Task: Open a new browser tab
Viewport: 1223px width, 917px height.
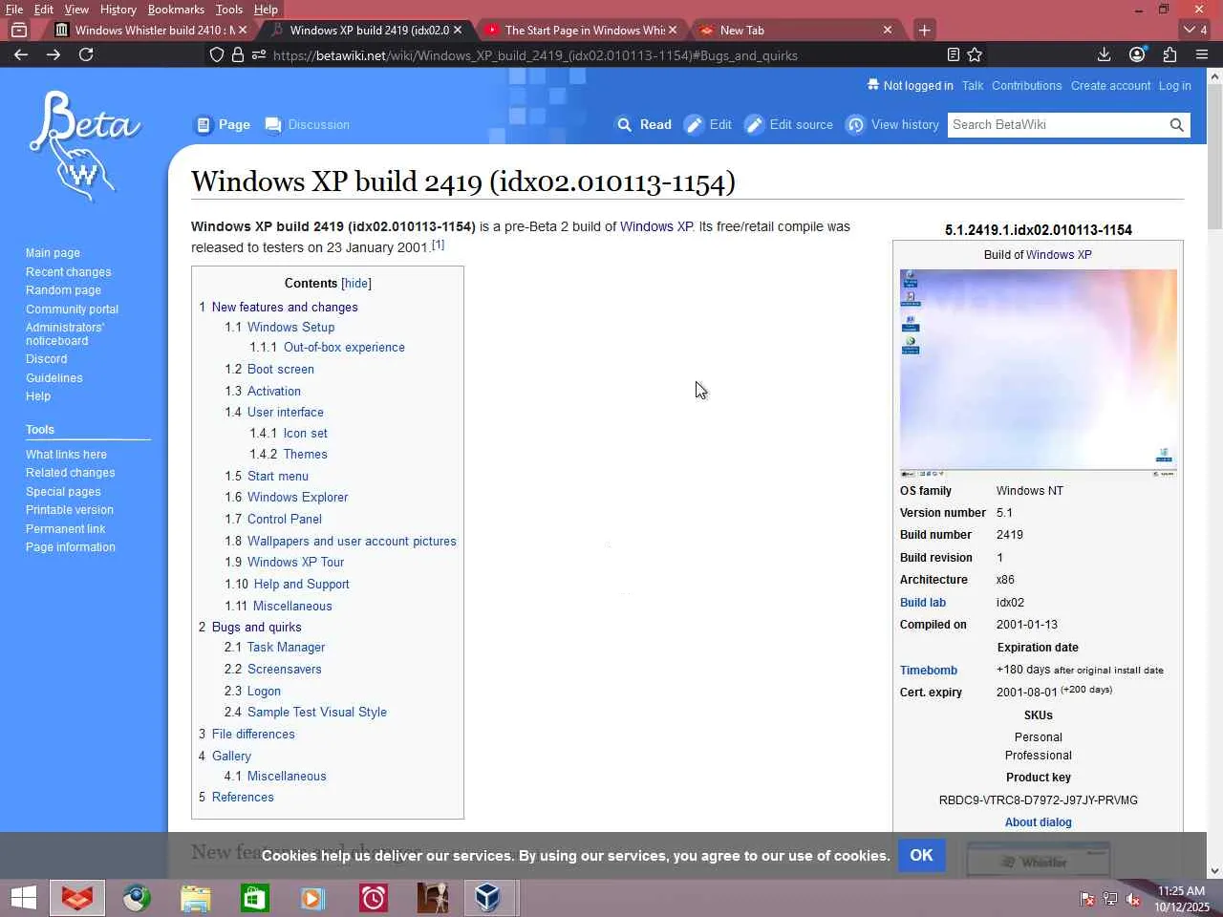Action: pos(924,30)
